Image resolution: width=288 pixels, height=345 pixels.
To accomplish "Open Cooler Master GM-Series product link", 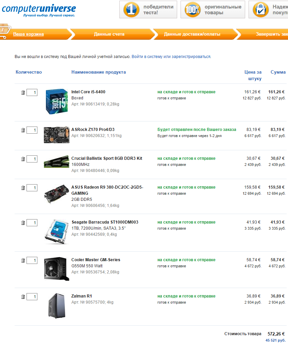I will tap(96, 260).
